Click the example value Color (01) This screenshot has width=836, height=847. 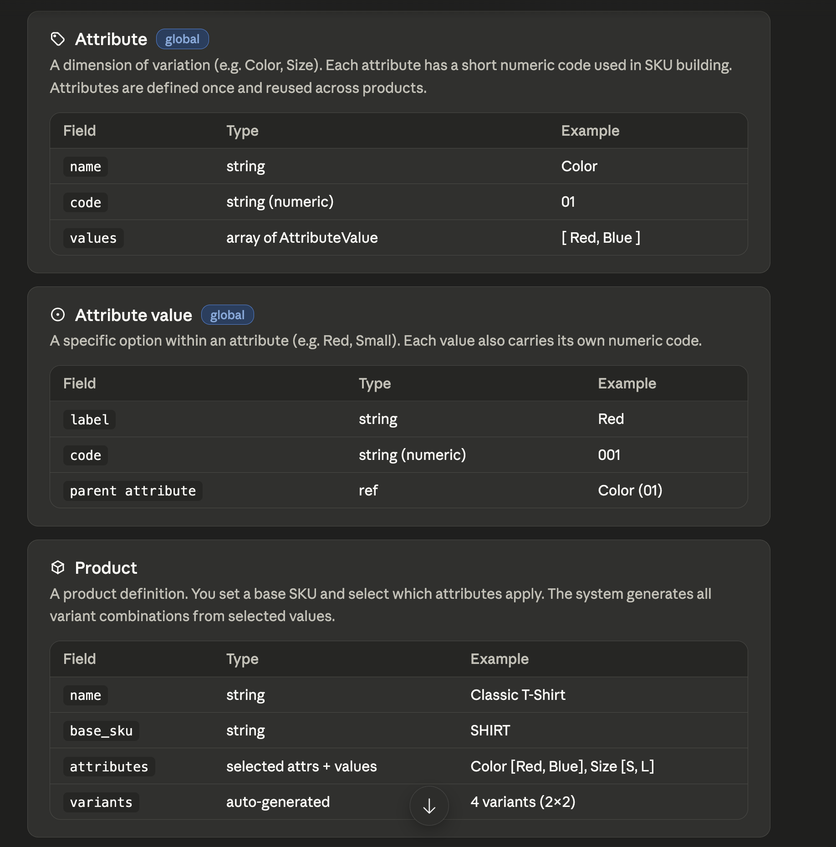coord(630,490)
